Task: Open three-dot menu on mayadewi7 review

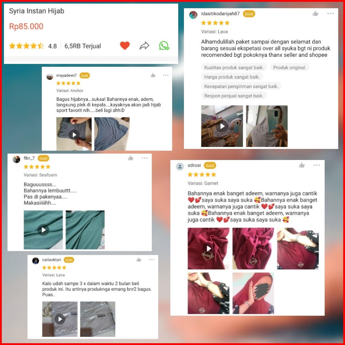Action: coord(165,75)
